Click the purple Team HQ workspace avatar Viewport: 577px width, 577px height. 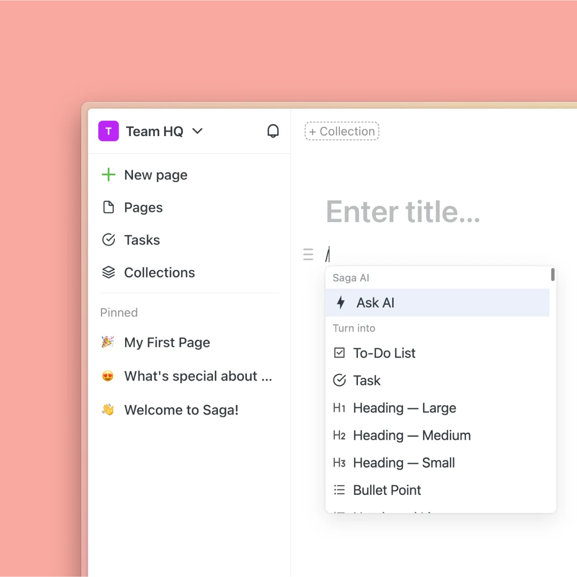(x=108, y=131)
